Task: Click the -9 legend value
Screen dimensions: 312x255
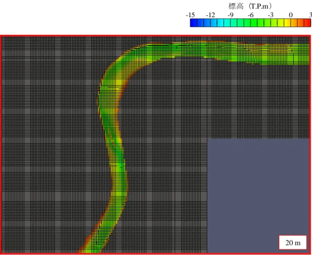Action: (230, 15)
